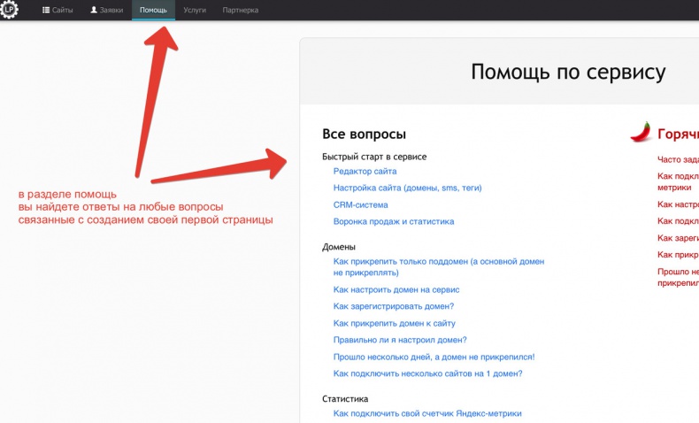Click the Домены section heading

339,247
